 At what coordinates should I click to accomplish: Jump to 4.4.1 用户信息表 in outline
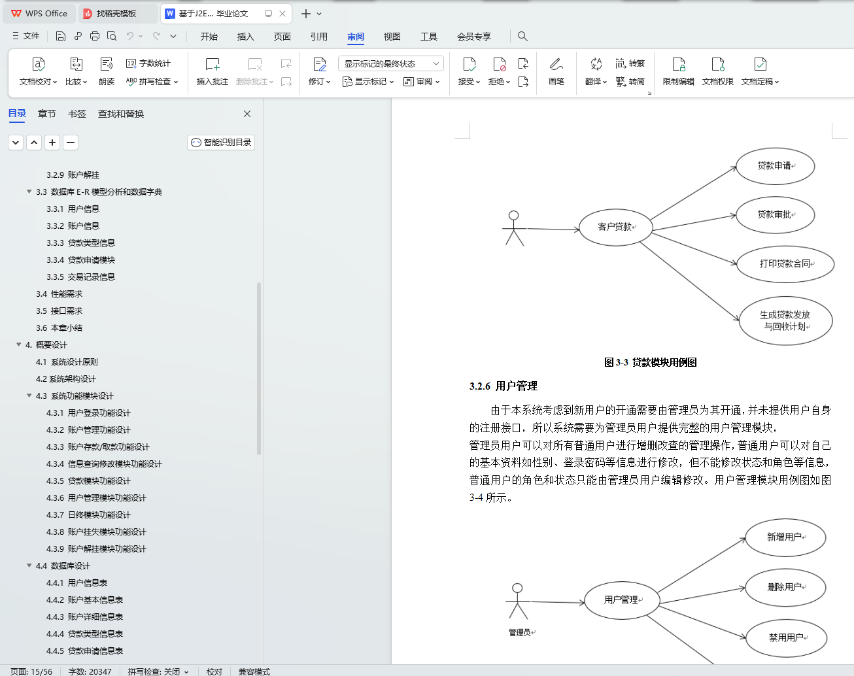(77, 583)
